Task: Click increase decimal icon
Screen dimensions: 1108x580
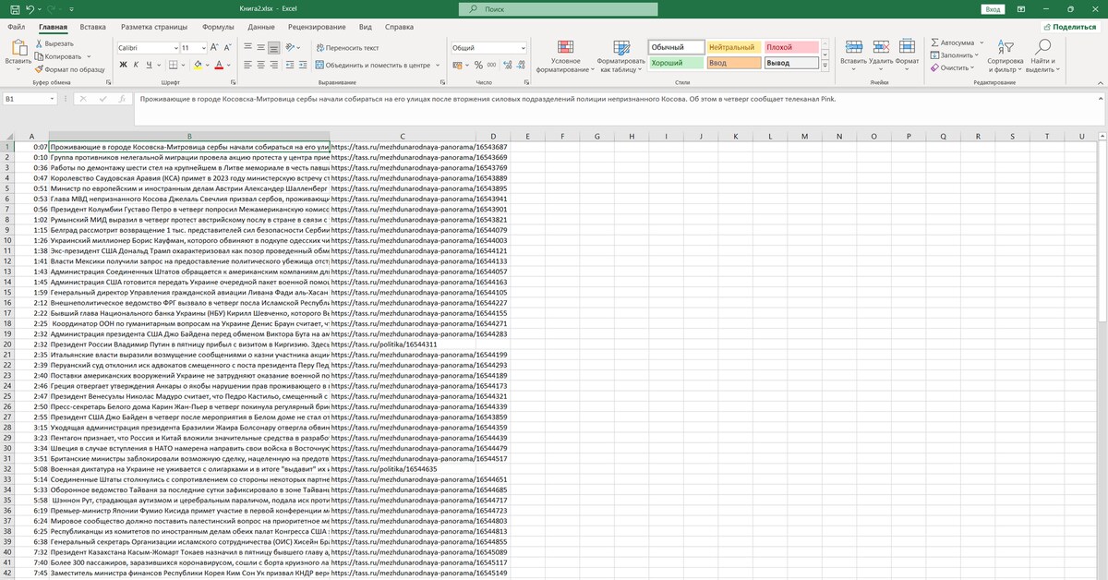Action: (508, 65)
